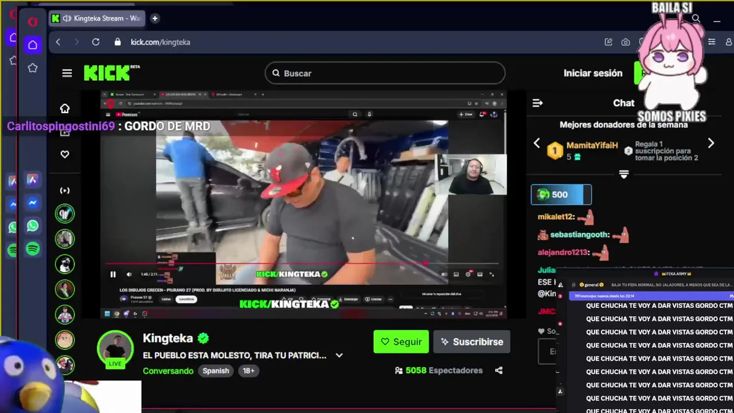Open the Conversando category link

[168, 371]
